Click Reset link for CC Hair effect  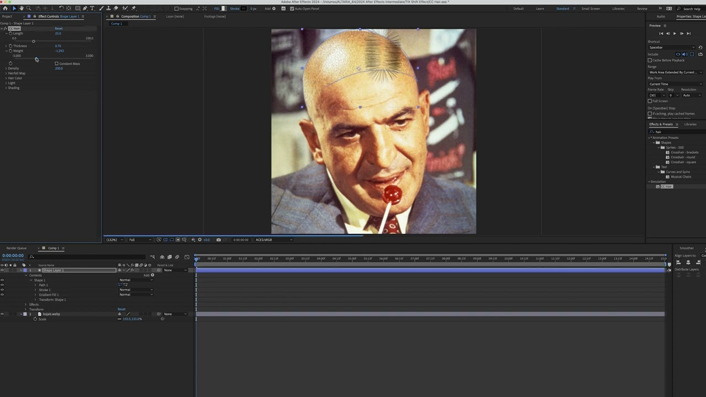click(x=58, y=28)
